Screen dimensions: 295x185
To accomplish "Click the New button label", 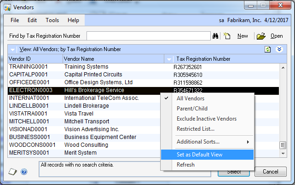I will pos(243,36).
